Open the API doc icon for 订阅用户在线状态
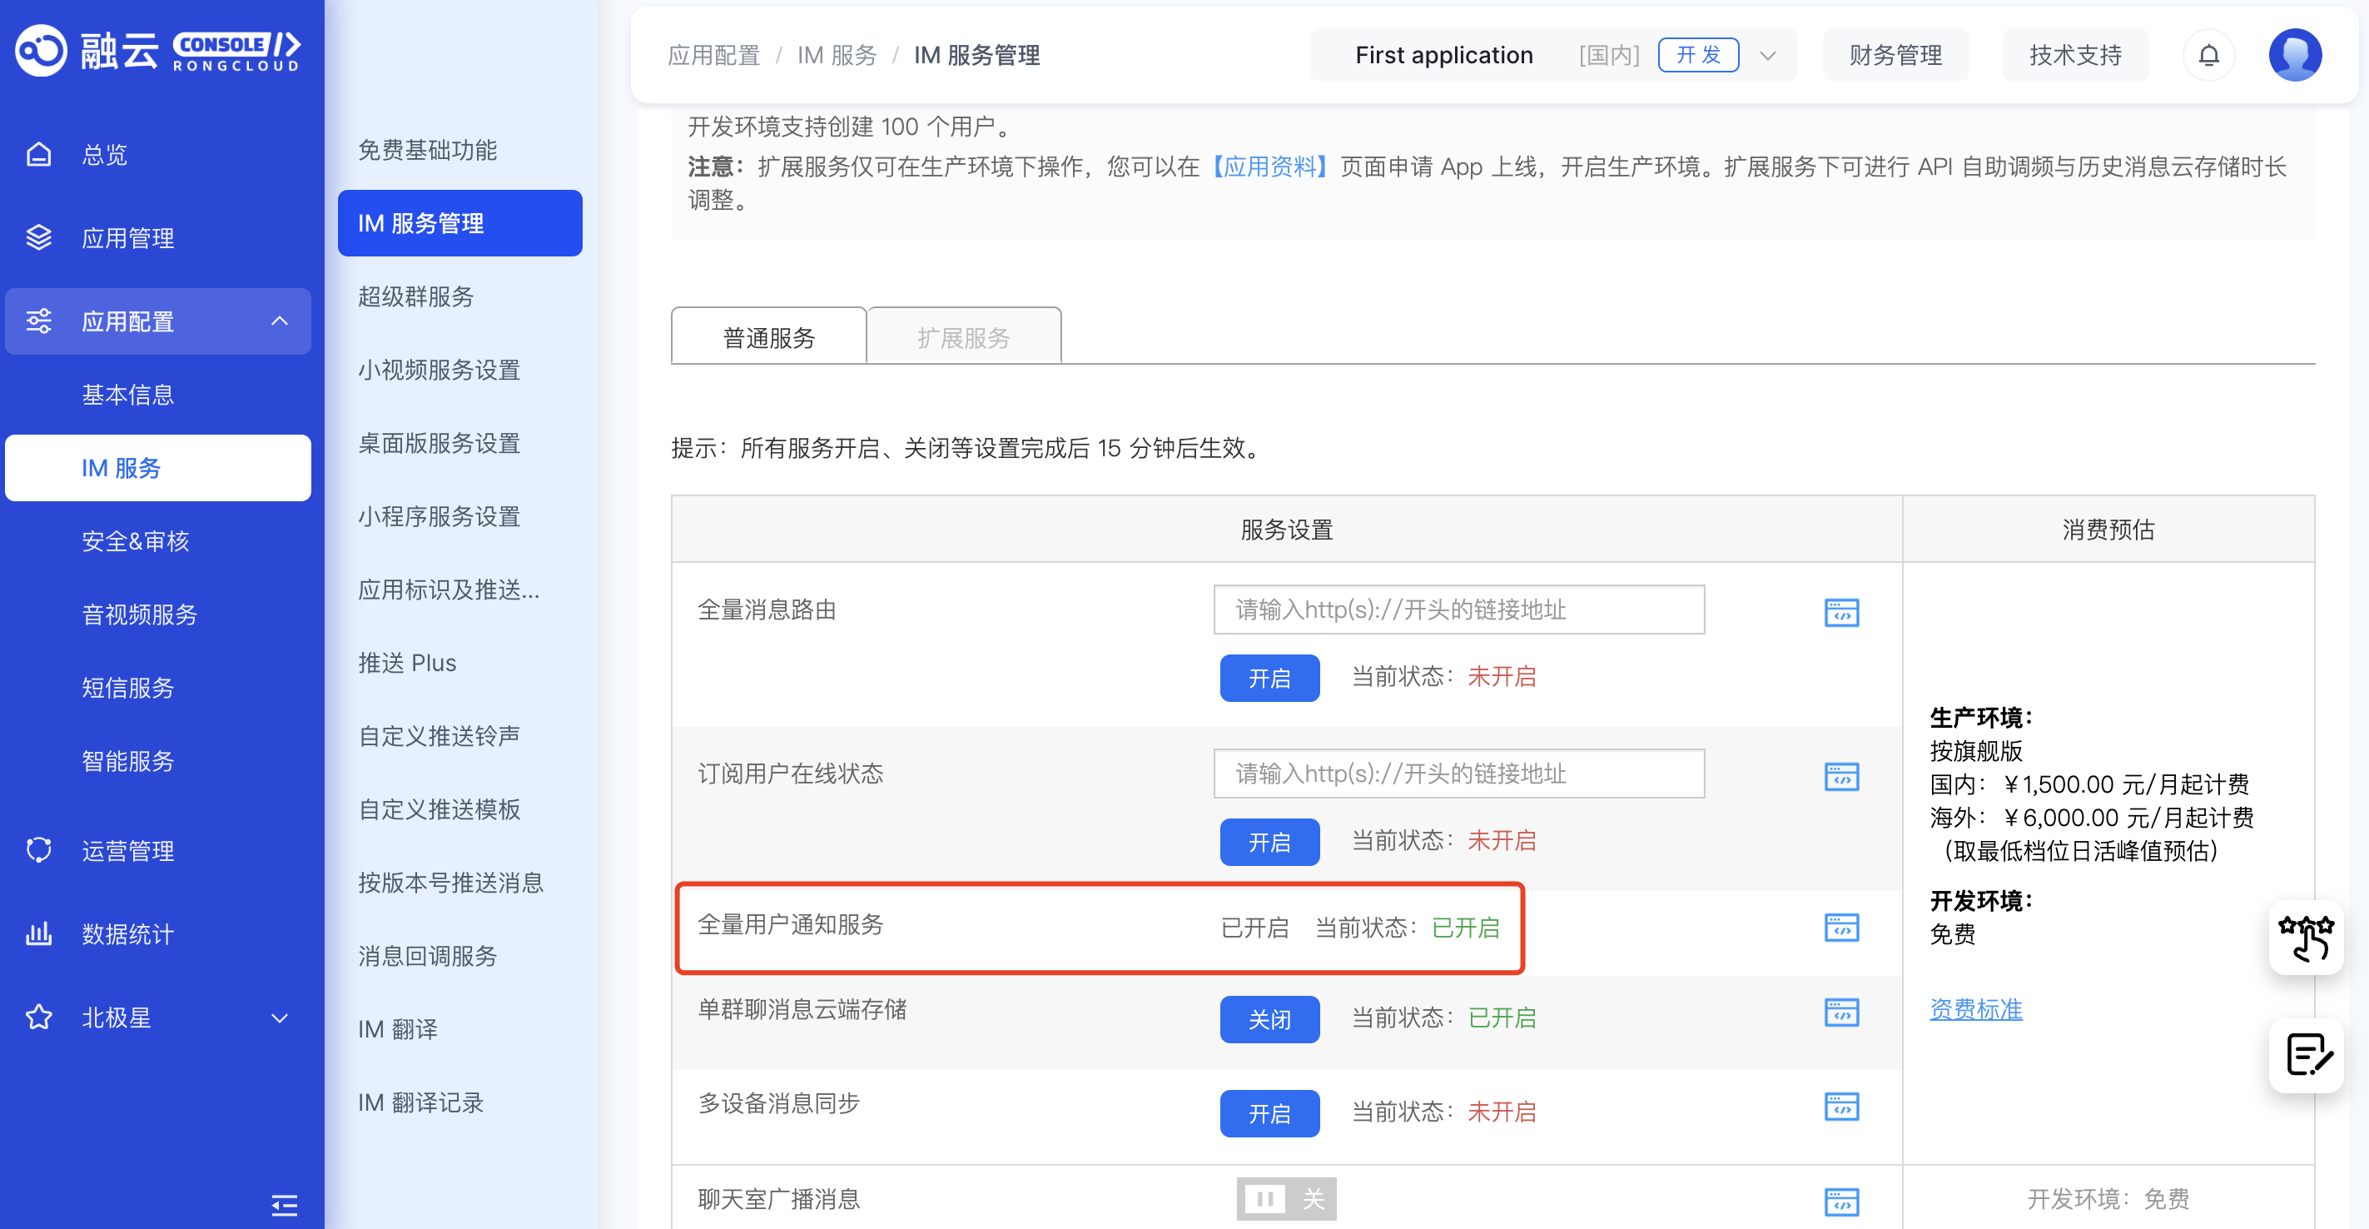Viewport: 2369px width, 1229px height. click(1841, 775)
